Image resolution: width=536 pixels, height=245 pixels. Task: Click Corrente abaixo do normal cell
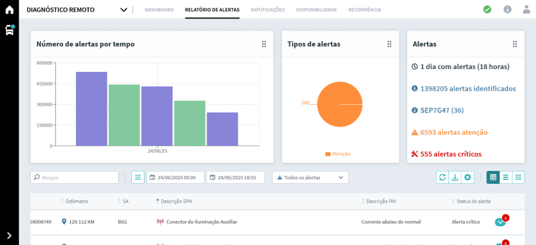391,222
